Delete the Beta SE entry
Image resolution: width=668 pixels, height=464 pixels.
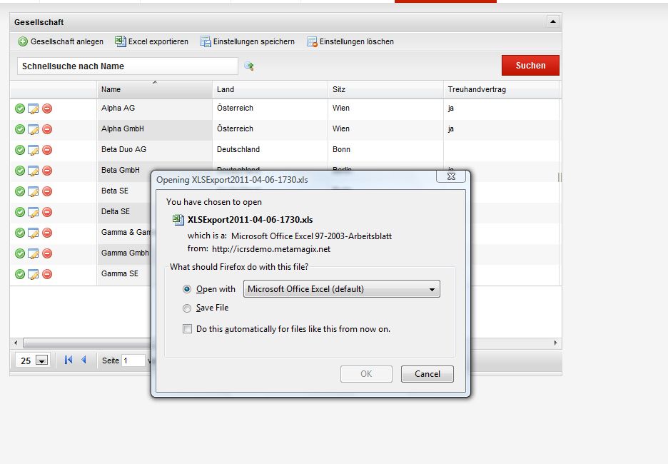(x=47, y=191)
